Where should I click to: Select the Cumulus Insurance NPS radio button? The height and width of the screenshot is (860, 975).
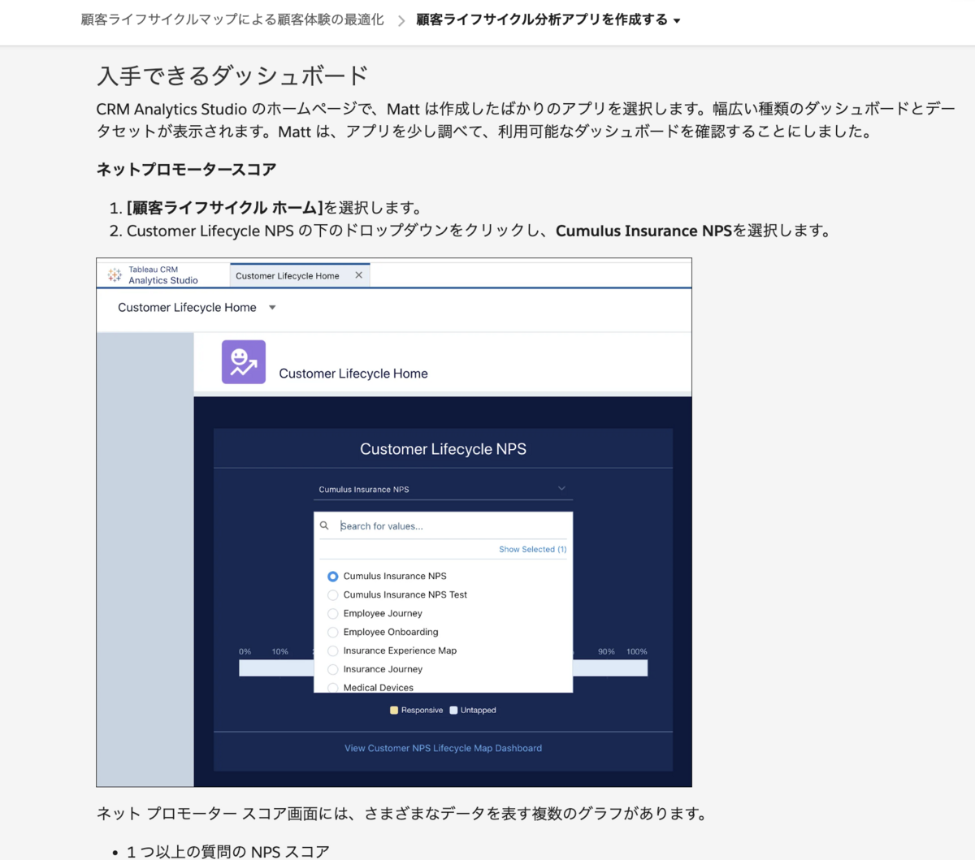tap(332, 576)
